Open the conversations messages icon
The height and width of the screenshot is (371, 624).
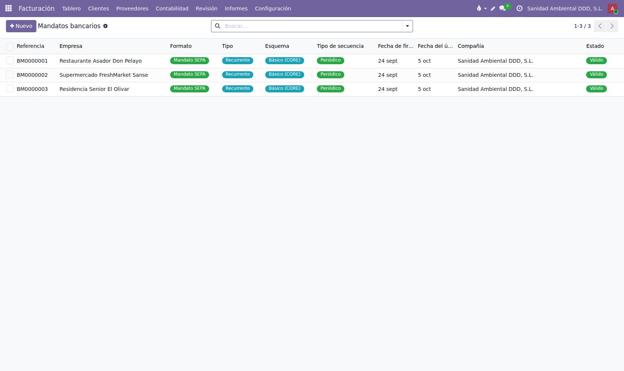(x=503, y=8)
